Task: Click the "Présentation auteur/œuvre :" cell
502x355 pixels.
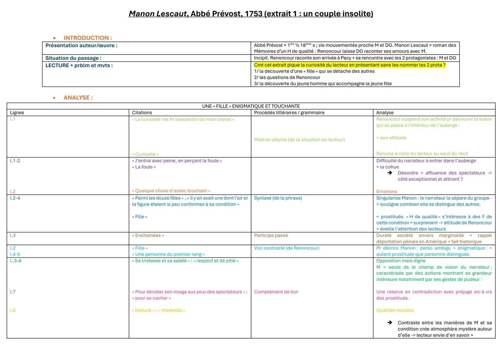Action: tap(81, 46)
